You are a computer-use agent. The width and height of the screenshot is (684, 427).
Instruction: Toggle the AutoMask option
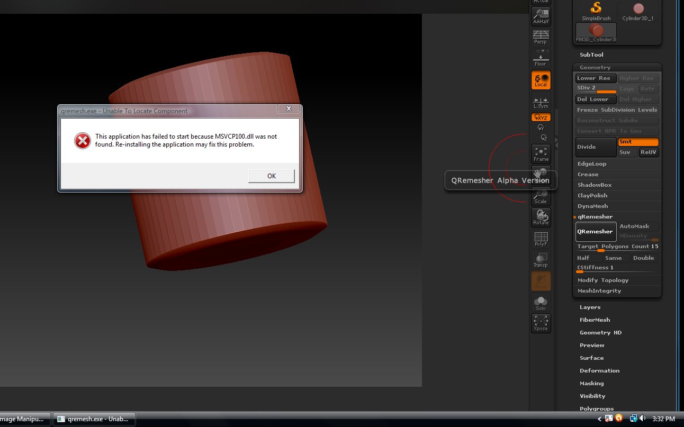point(638,226)
